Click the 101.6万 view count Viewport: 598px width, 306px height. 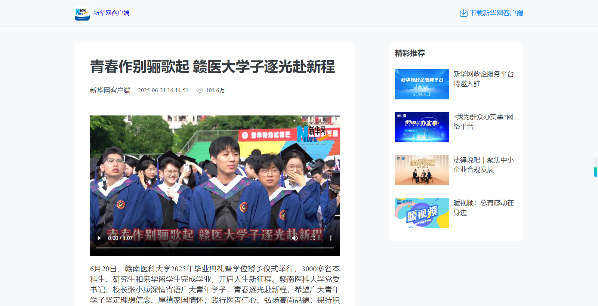point(215,90)
